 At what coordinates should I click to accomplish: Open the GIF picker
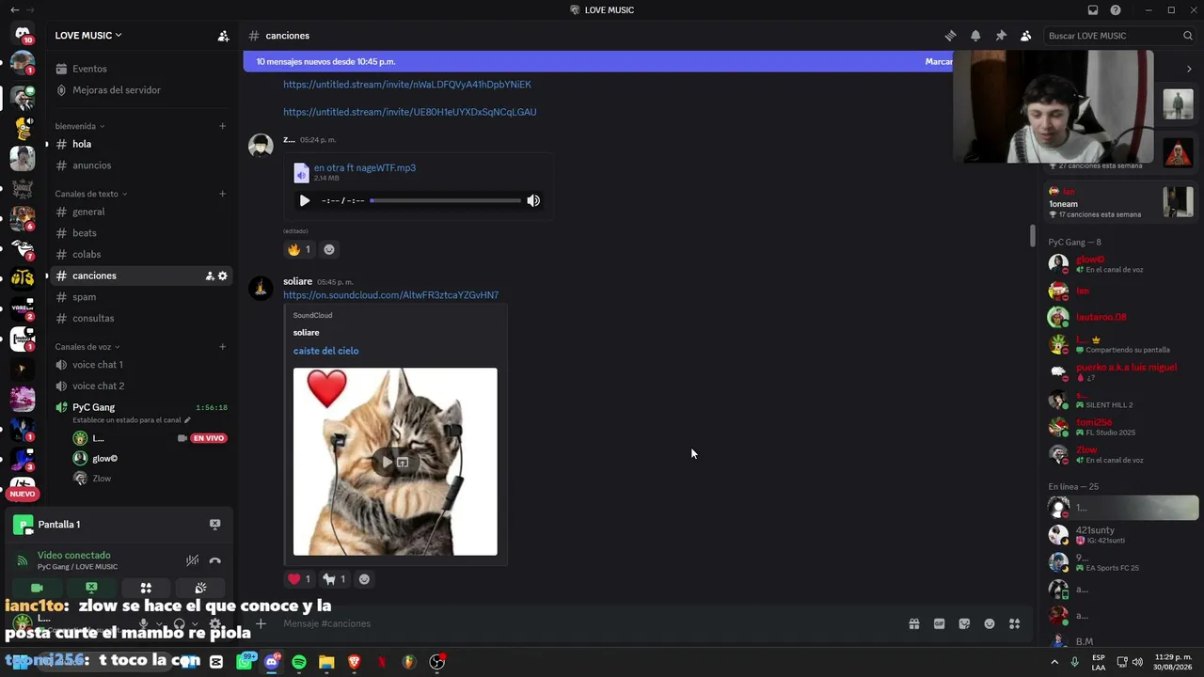(x=939, y=623)
